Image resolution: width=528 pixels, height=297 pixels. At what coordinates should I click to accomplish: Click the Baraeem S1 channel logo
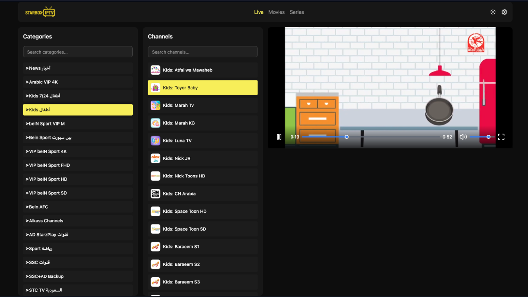click(x=156, y=247)
